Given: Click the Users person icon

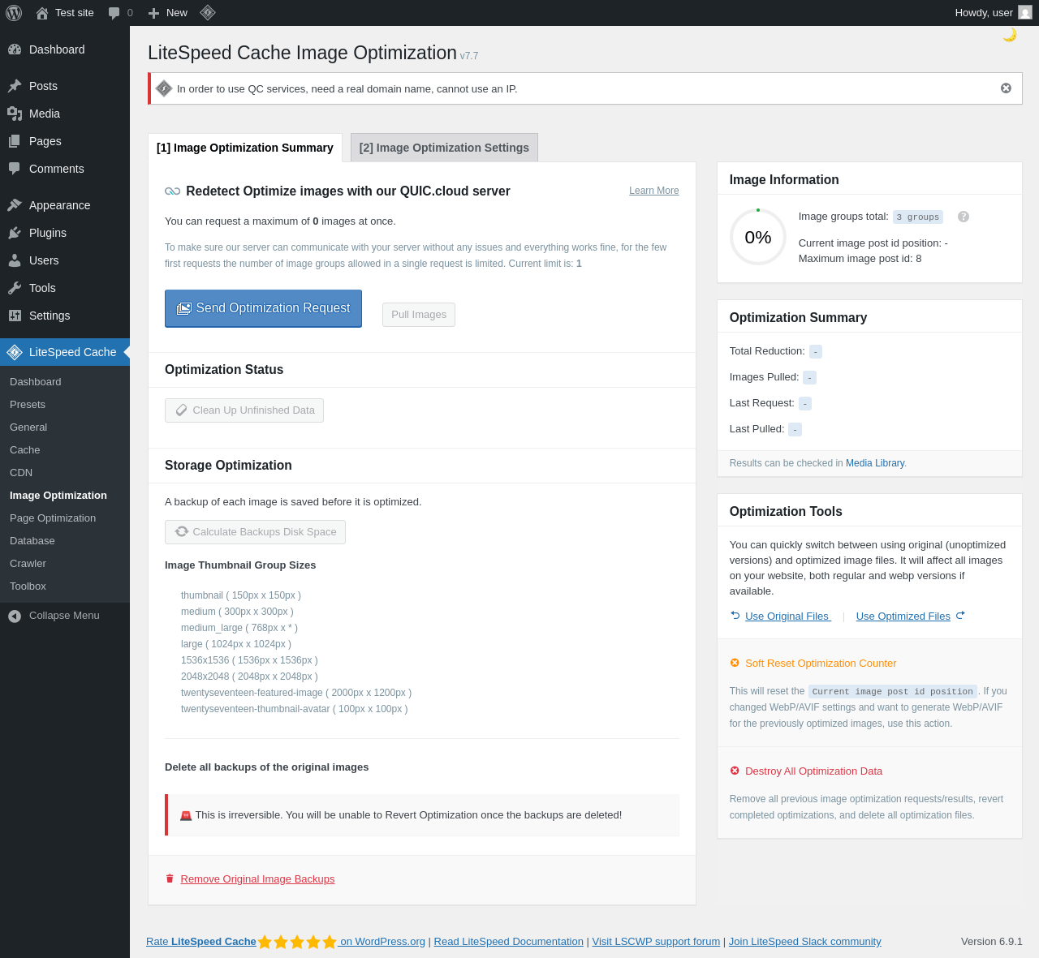Looking at the screenshot, I should coord(15,260).
